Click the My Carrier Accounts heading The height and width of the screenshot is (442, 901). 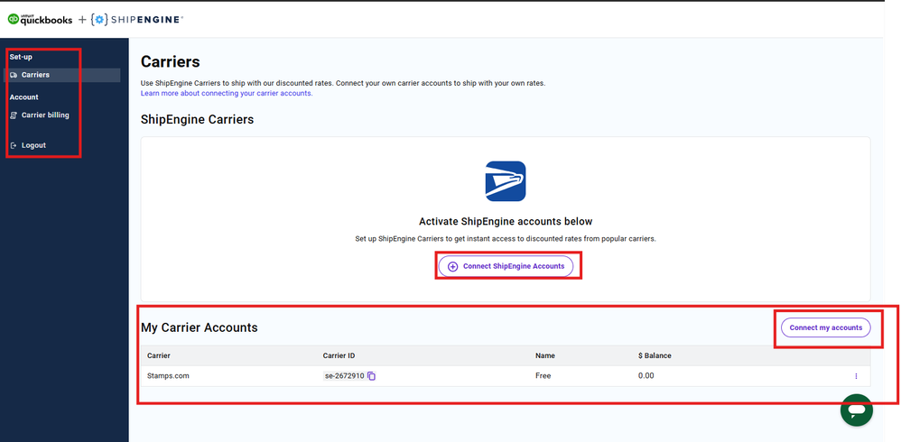point(200,327)
